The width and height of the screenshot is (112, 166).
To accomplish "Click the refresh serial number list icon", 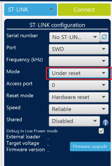I will point(104,37).
